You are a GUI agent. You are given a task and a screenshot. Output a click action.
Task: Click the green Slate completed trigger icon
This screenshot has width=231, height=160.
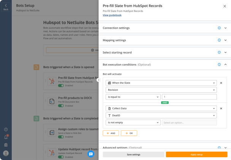tap(36, 118)
